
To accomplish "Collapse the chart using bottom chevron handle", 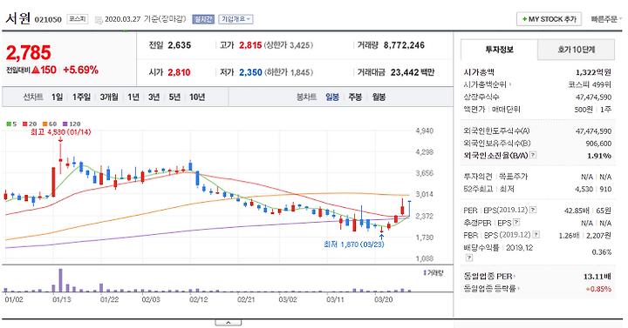I will (228, 323).
